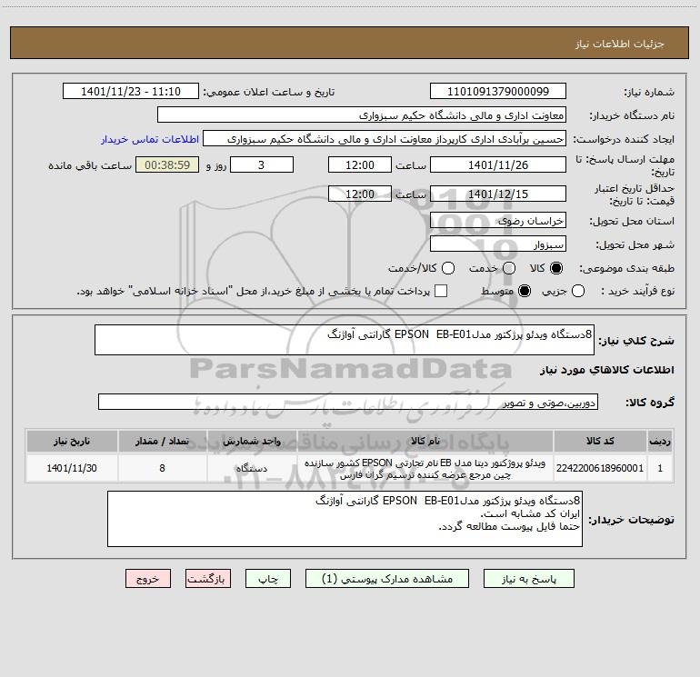Open مشاهده مدارک پیوستی (1) button
The image size is (700, 677).
click(387, 579)
